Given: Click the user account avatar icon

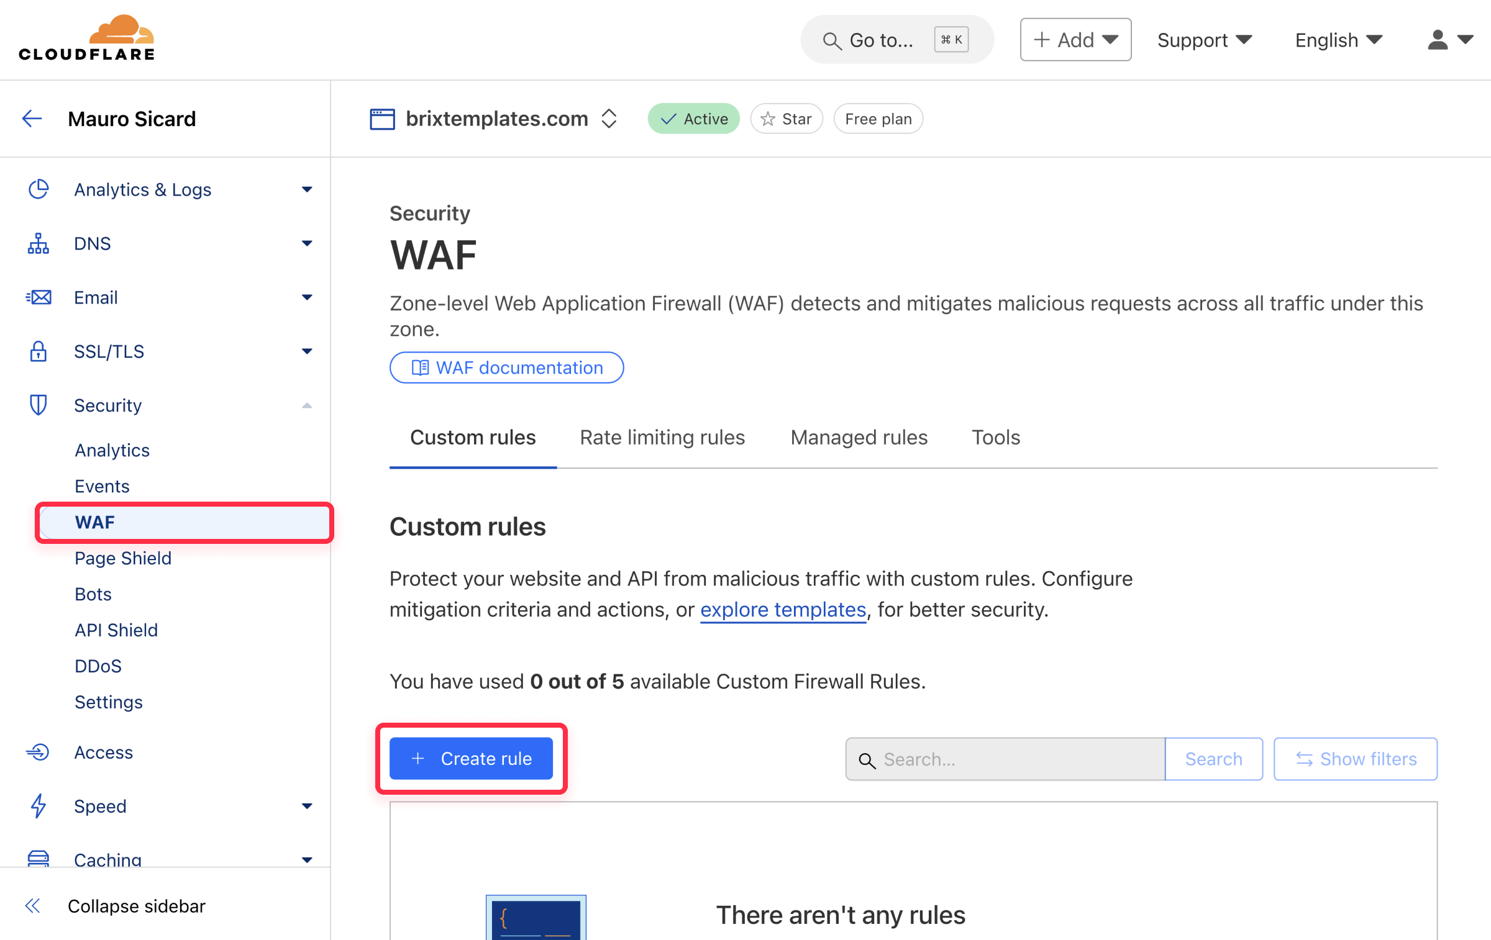Looking at the screenshot, I should [x=1437, y=40].
